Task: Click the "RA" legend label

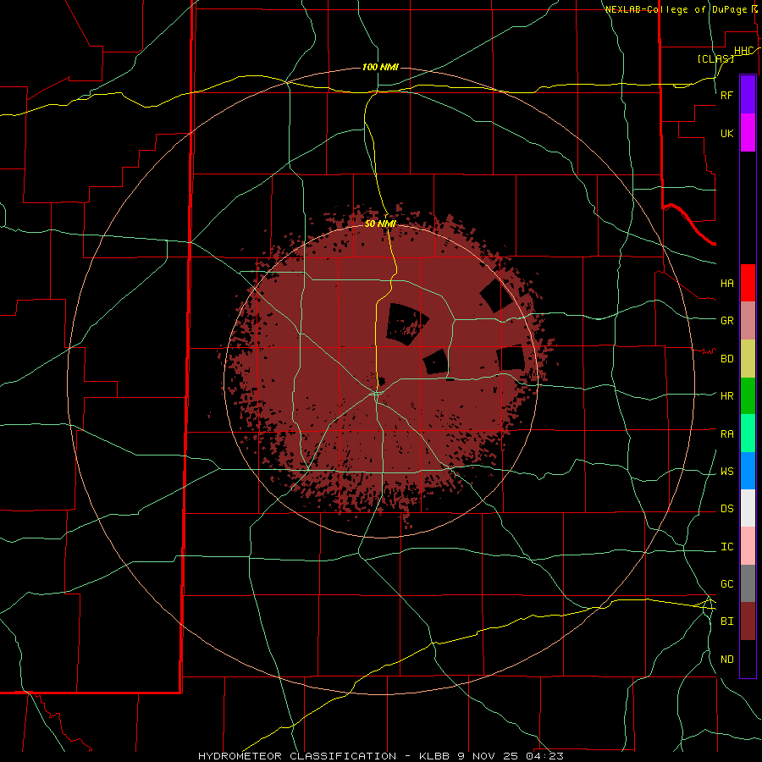Action: tap(726, 434)
